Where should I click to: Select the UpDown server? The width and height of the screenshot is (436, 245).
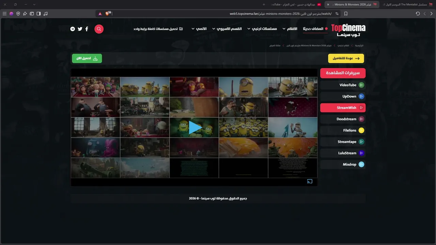(x=343, y=96)
